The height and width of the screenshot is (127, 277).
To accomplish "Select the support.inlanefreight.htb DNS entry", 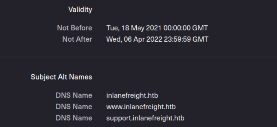I will pos(145,118).
